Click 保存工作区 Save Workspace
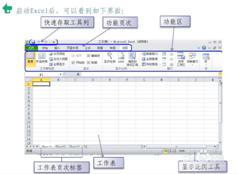Viewport: 238px width, 174px height. point(181,59)
